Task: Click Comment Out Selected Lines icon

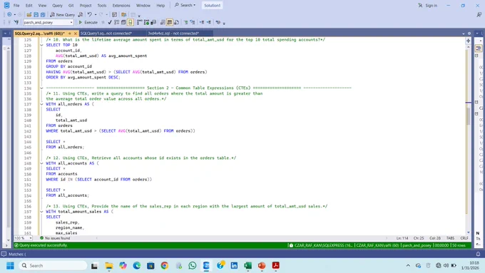Action: 185,22
